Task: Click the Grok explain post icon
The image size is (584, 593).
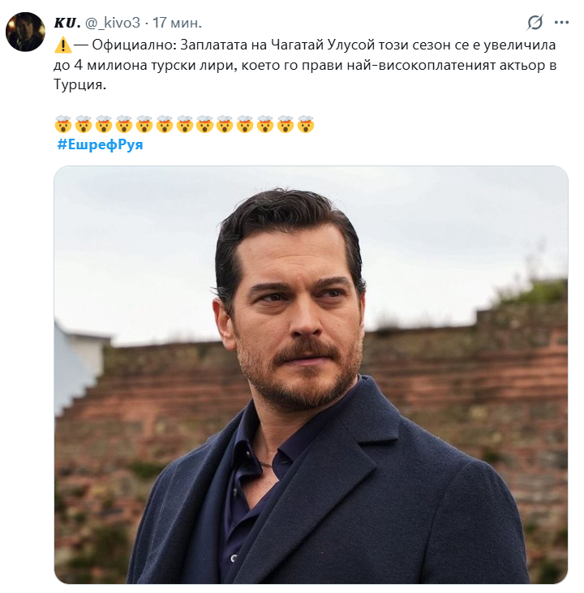Action: point(535,22)
